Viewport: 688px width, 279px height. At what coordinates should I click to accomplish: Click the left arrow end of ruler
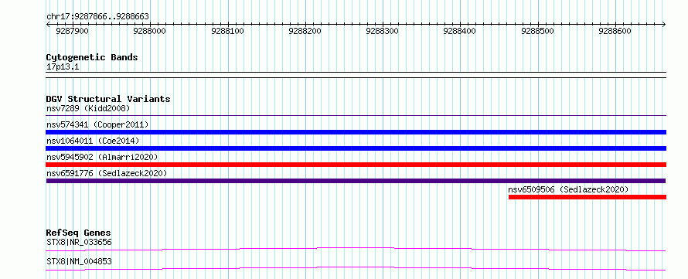click(48, 24)
